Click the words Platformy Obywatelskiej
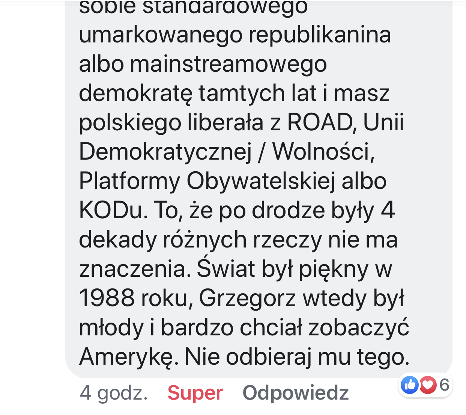This screenshot has width=466, height=415. (x=207, y=181)
